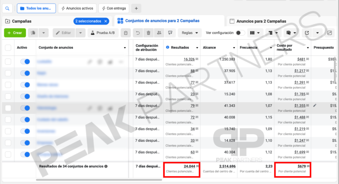339x184 pixels.
Task: Toggle active switch for 16.326 results row
Action: 25,62
